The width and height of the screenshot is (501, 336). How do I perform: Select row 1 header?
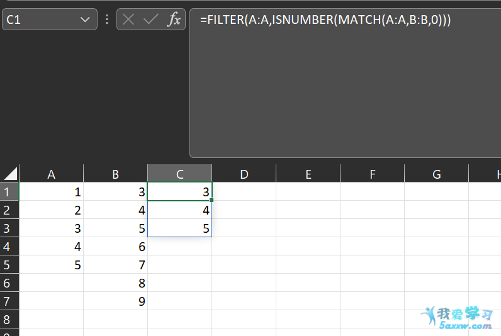click(x=9, y=192)
